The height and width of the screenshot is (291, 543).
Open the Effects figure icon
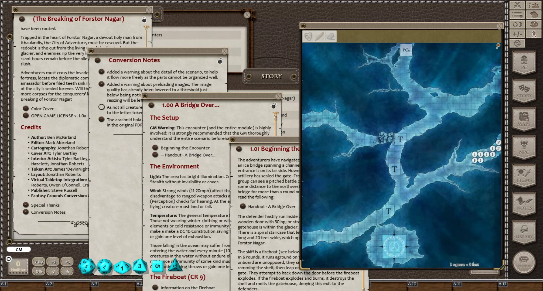pyautogui.click(x=534, y=34)
